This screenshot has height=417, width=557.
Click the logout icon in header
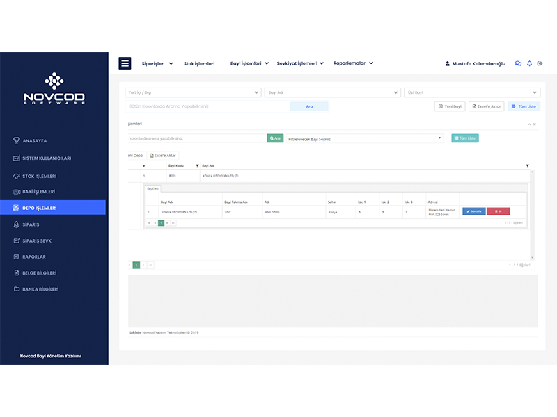point(540,63)
